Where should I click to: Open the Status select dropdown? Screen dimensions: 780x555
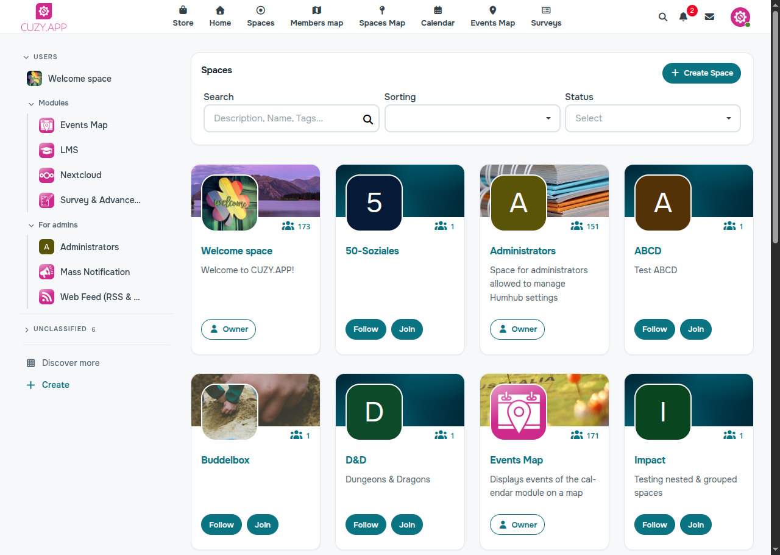coord(653,118)
